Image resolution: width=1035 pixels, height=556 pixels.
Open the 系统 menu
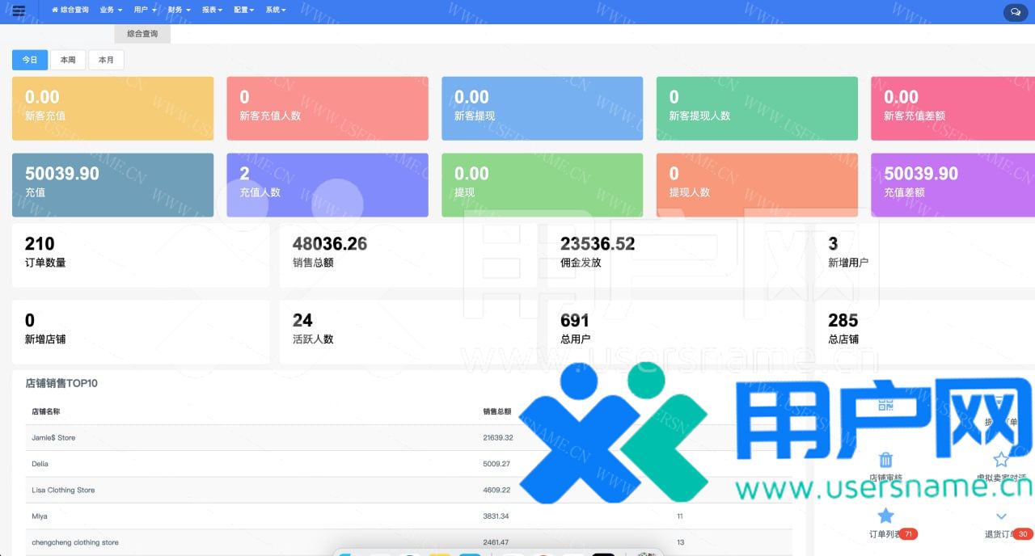[273, 11]
